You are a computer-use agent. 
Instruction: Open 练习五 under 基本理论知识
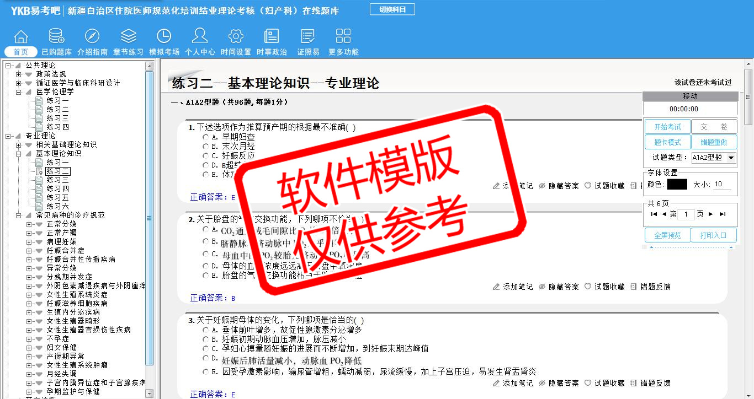click(x=58, y=198)
